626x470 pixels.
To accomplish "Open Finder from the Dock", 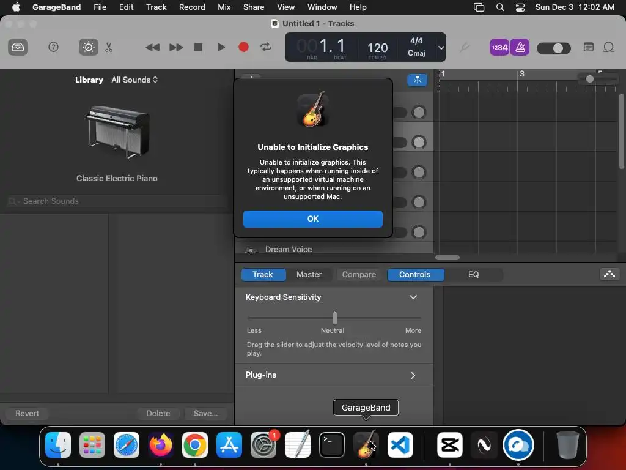I will coord(58,445).
